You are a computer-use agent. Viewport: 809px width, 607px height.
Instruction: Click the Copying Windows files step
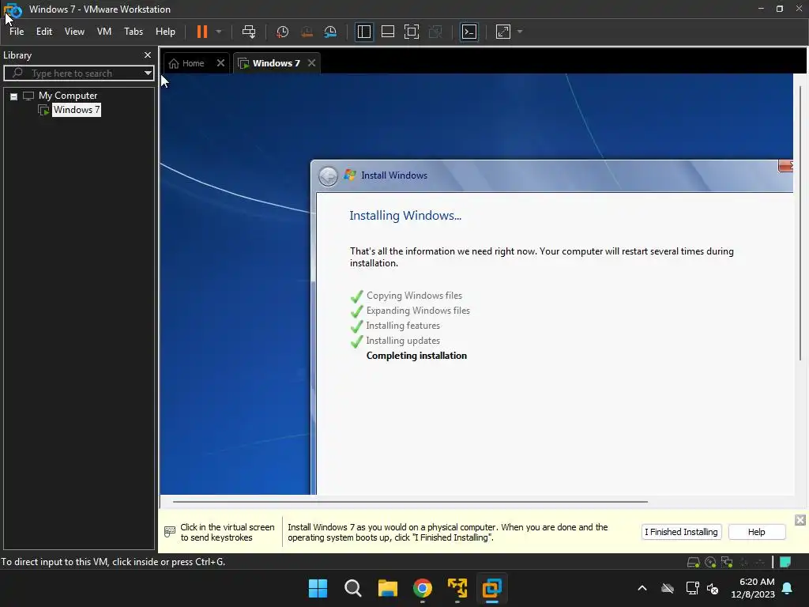click(414, 296)
